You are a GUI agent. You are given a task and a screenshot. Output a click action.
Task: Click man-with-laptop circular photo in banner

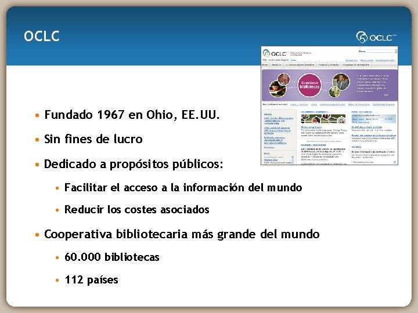(341, 82)
